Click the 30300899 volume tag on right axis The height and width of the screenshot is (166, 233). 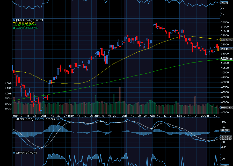point(226,107)
